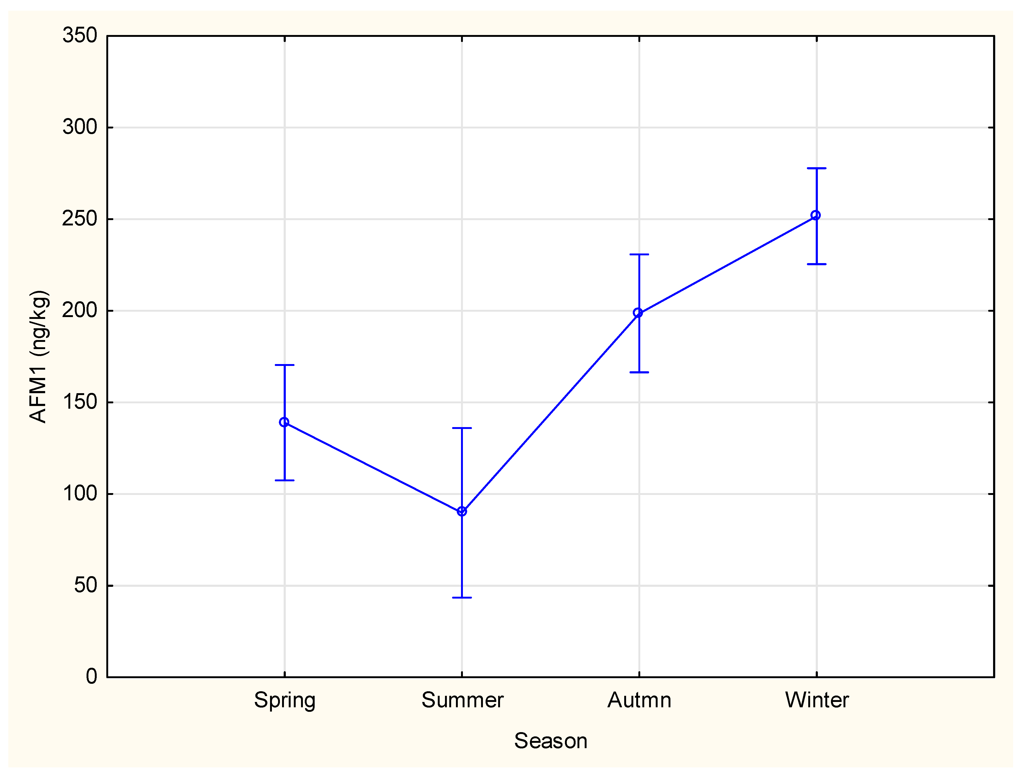
Task: Click the 0 y-axis tick label
Action: (91, 677)
